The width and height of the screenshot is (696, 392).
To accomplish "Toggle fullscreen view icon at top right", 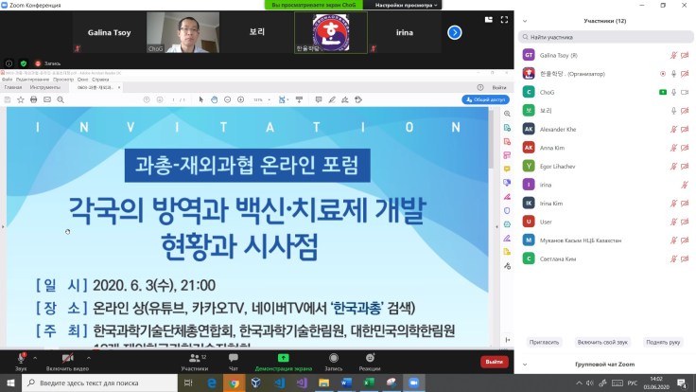I will tap(506, 18).
